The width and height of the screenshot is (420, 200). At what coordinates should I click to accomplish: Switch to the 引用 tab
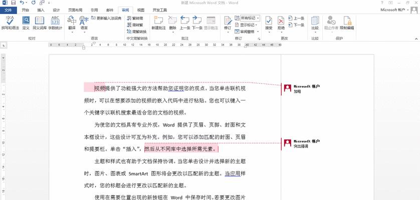coord(94,10)
